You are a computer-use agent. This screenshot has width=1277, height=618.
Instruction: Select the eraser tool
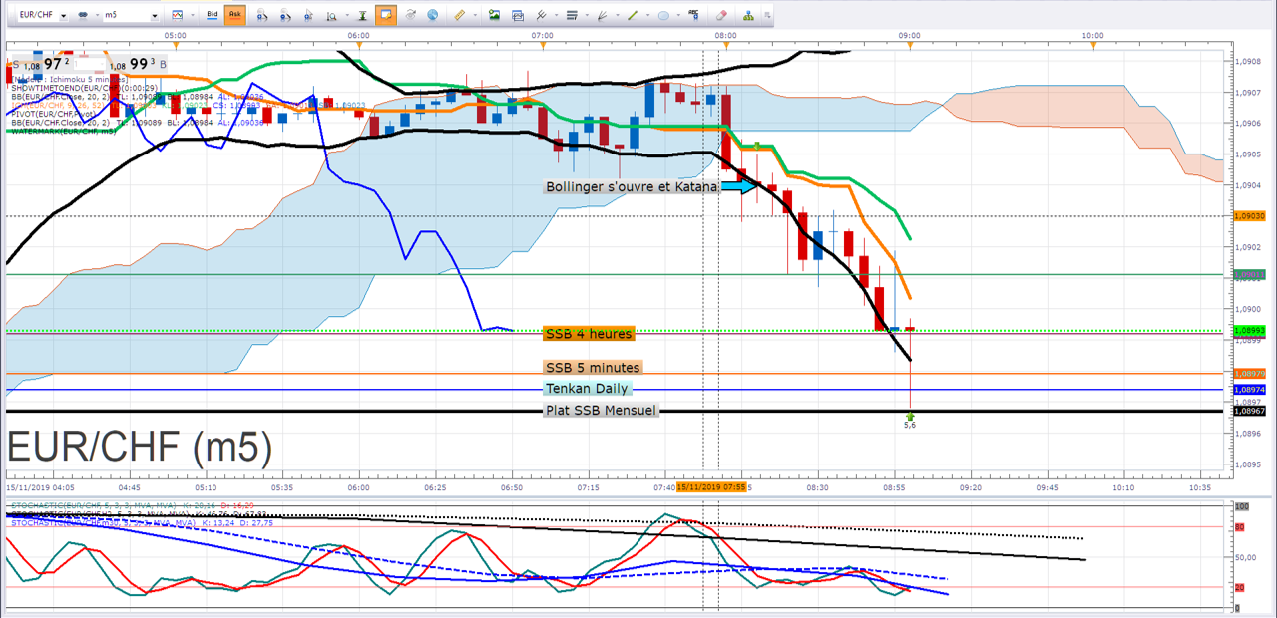pos(721,15)
